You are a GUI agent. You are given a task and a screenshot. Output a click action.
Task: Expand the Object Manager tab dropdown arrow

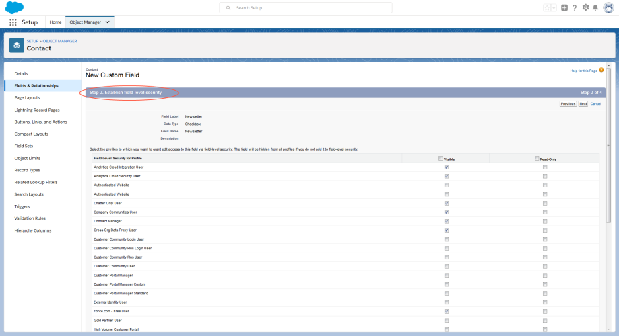tap(108, 22)
